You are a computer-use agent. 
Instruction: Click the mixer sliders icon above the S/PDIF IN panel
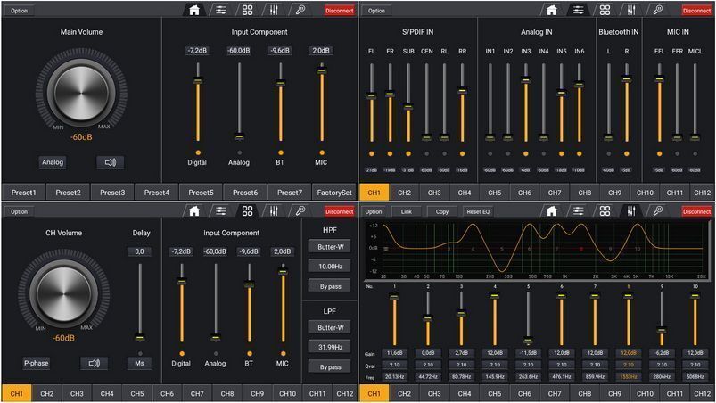coord(578,11)
